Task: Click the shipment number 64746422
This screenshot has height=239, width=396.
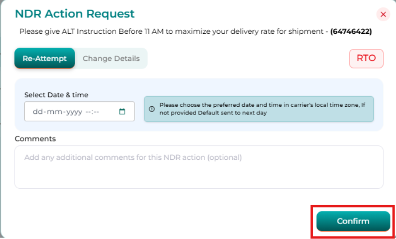Action: 351,31
